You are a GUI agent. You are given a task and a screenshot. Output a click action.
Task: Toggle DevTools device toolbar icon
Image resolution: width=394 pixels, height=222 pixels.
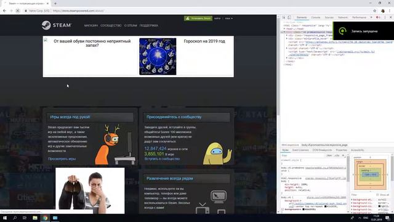pos(289,17)
